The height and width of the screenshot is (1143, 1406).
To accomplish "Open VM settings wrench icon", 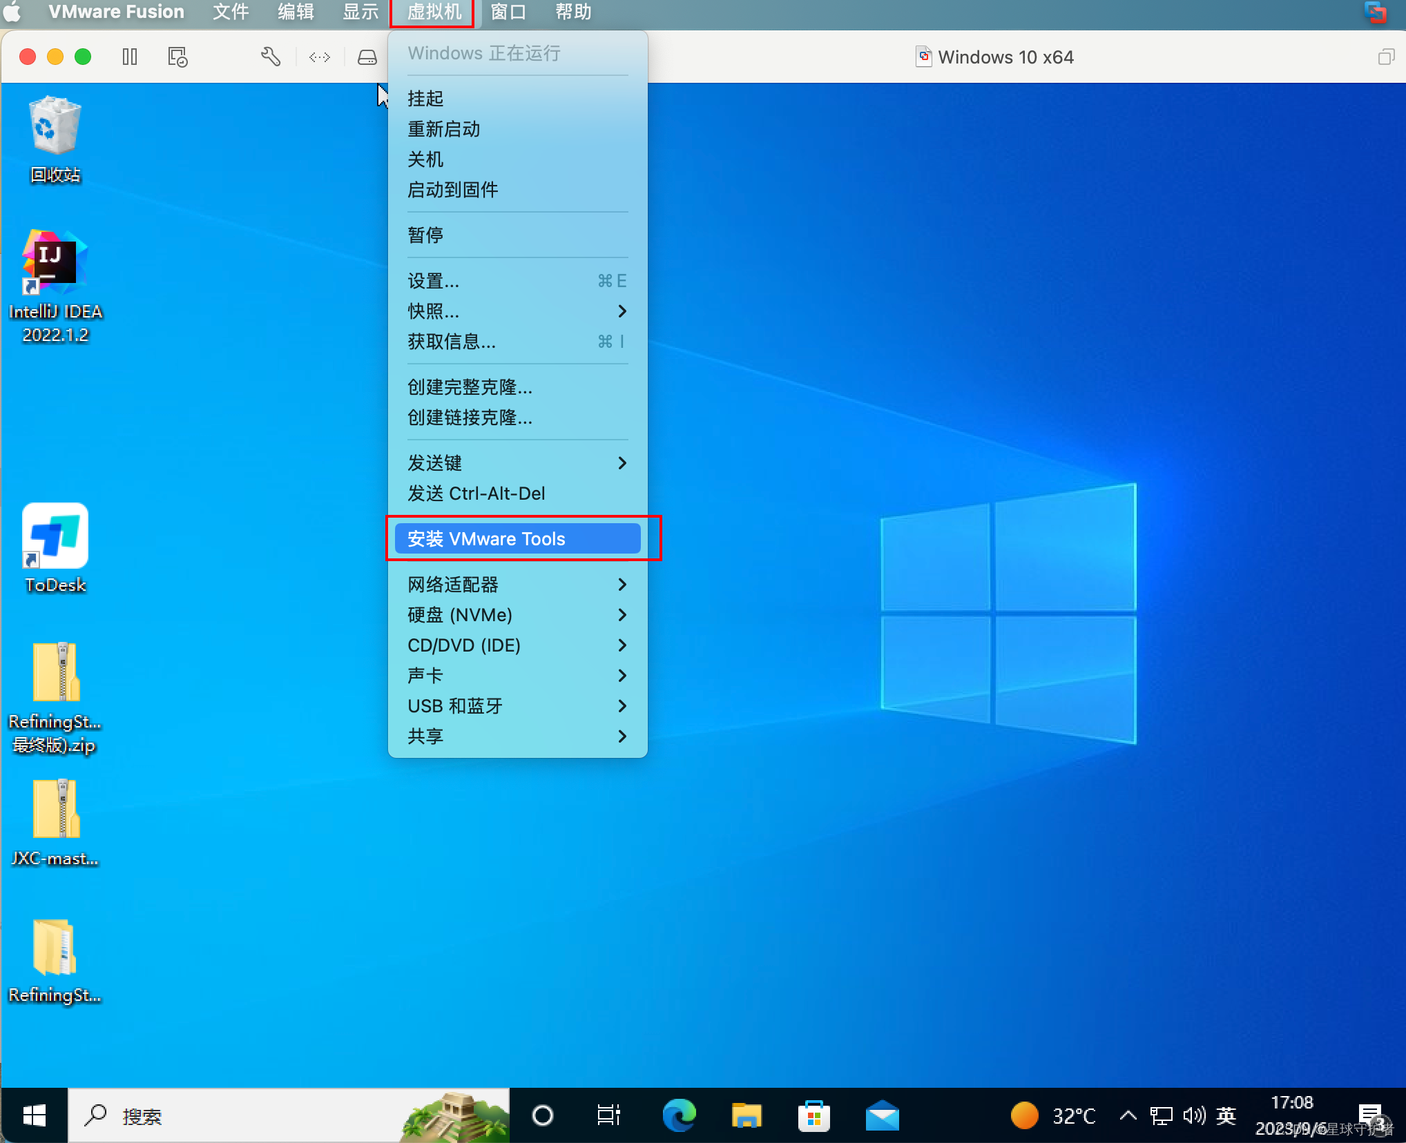I will [x=271, y=57].
